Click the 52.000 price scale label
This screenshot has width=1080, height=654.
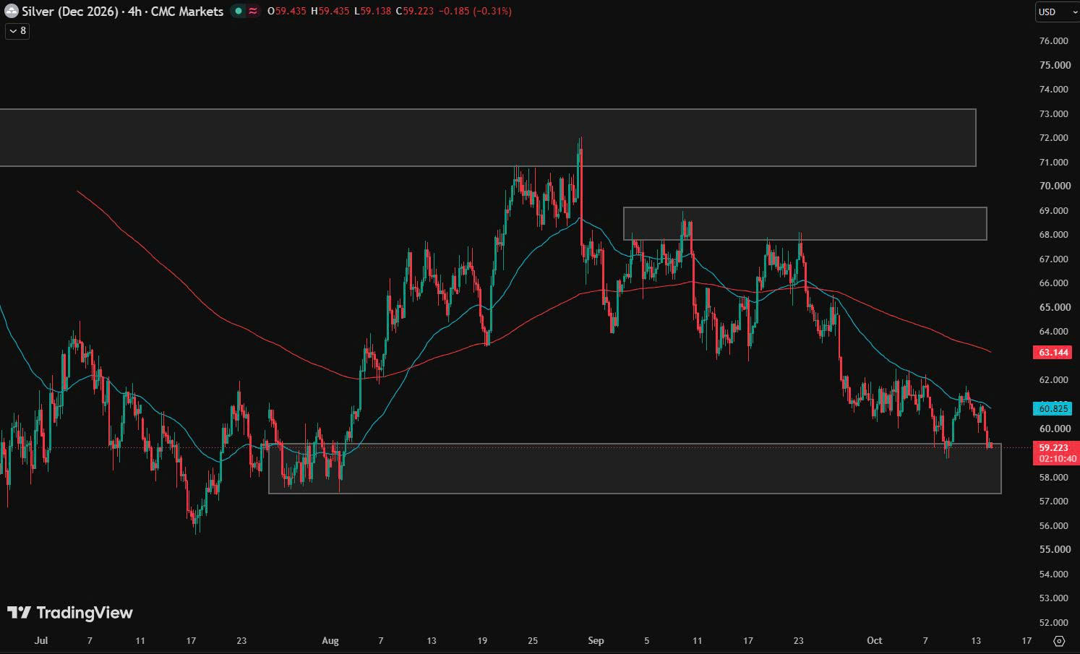tap(1054, 623)
